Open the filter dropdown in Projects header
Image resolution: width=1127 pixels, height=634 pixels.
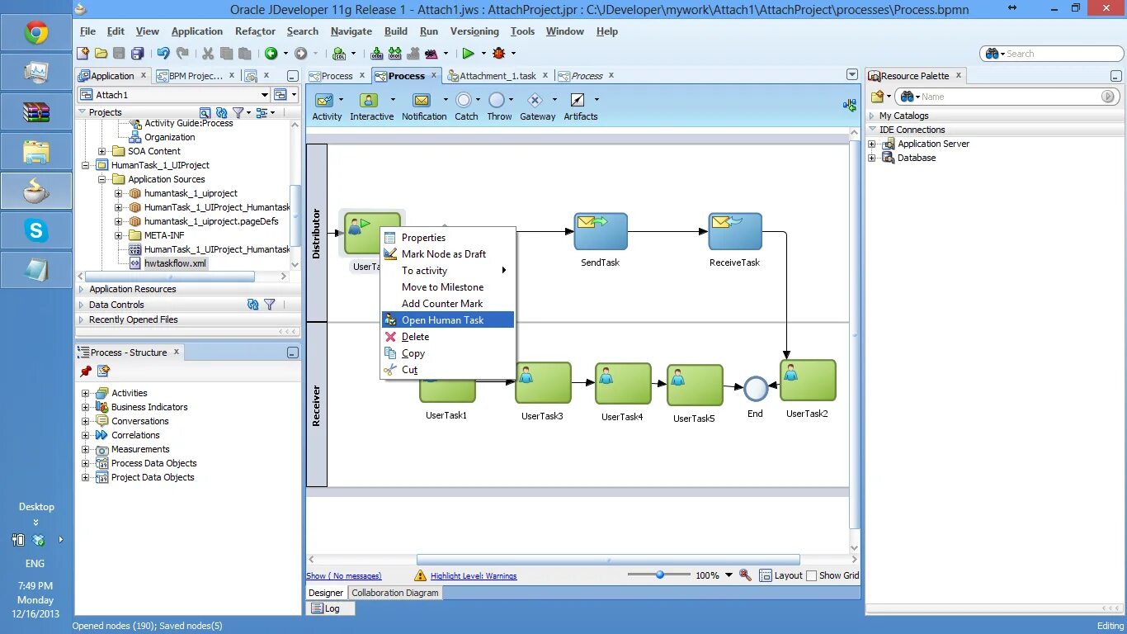pos(248,112)
